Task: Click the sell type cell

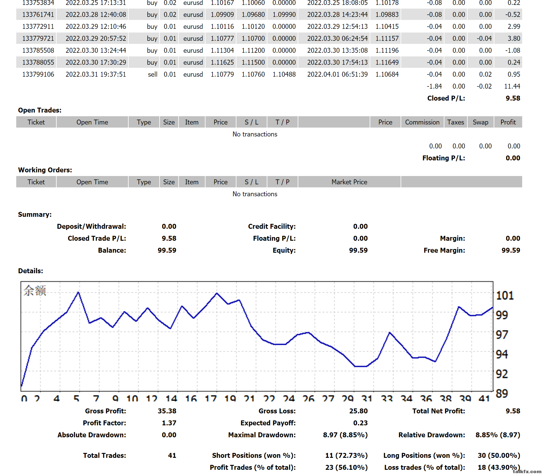Action: 153,74
